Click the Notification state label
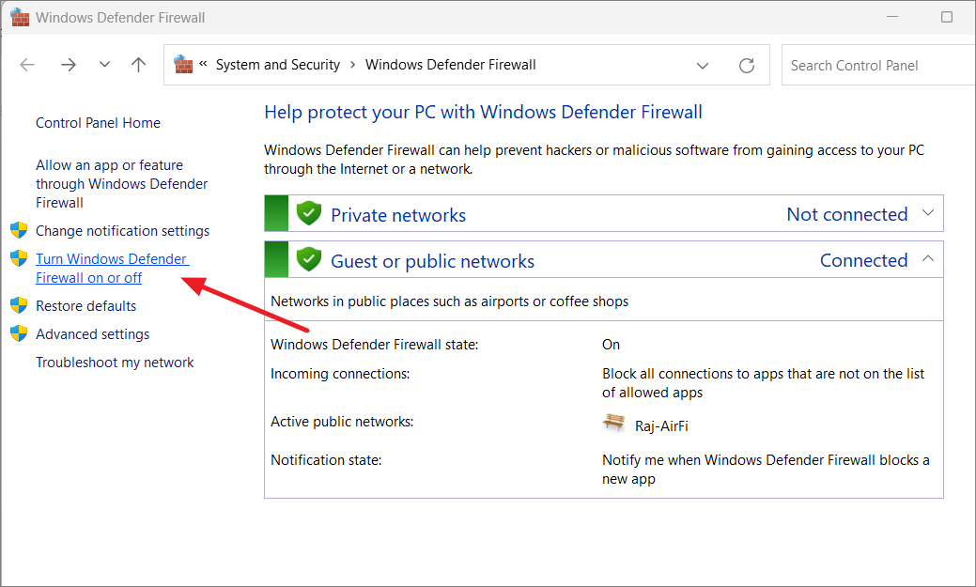 [326, 460]
